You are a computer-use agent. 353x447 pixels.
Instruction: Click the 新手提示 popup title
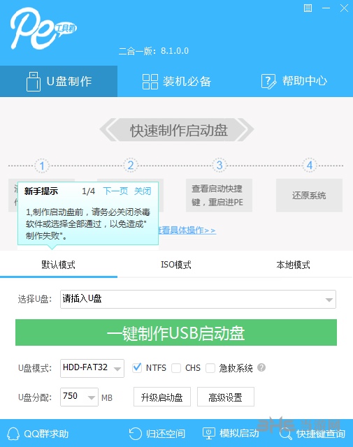coord(41,191)
